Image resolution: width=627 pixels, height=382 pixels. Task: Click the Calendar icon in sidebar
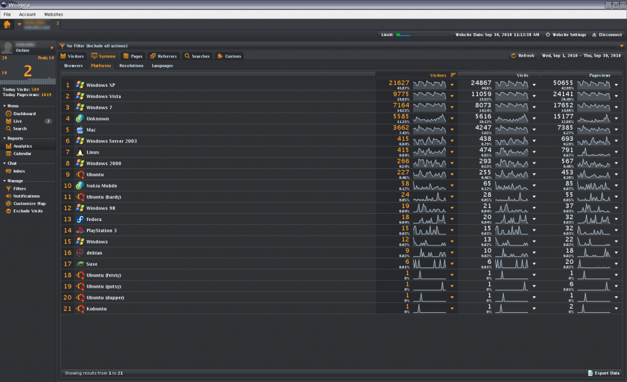tap(9, 154)
